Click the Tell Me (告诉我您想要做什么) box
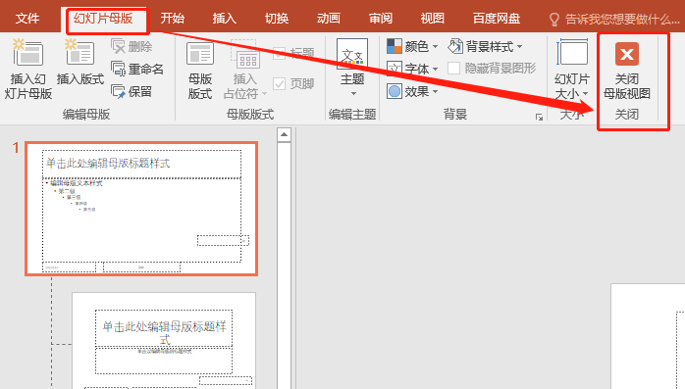 613,20
